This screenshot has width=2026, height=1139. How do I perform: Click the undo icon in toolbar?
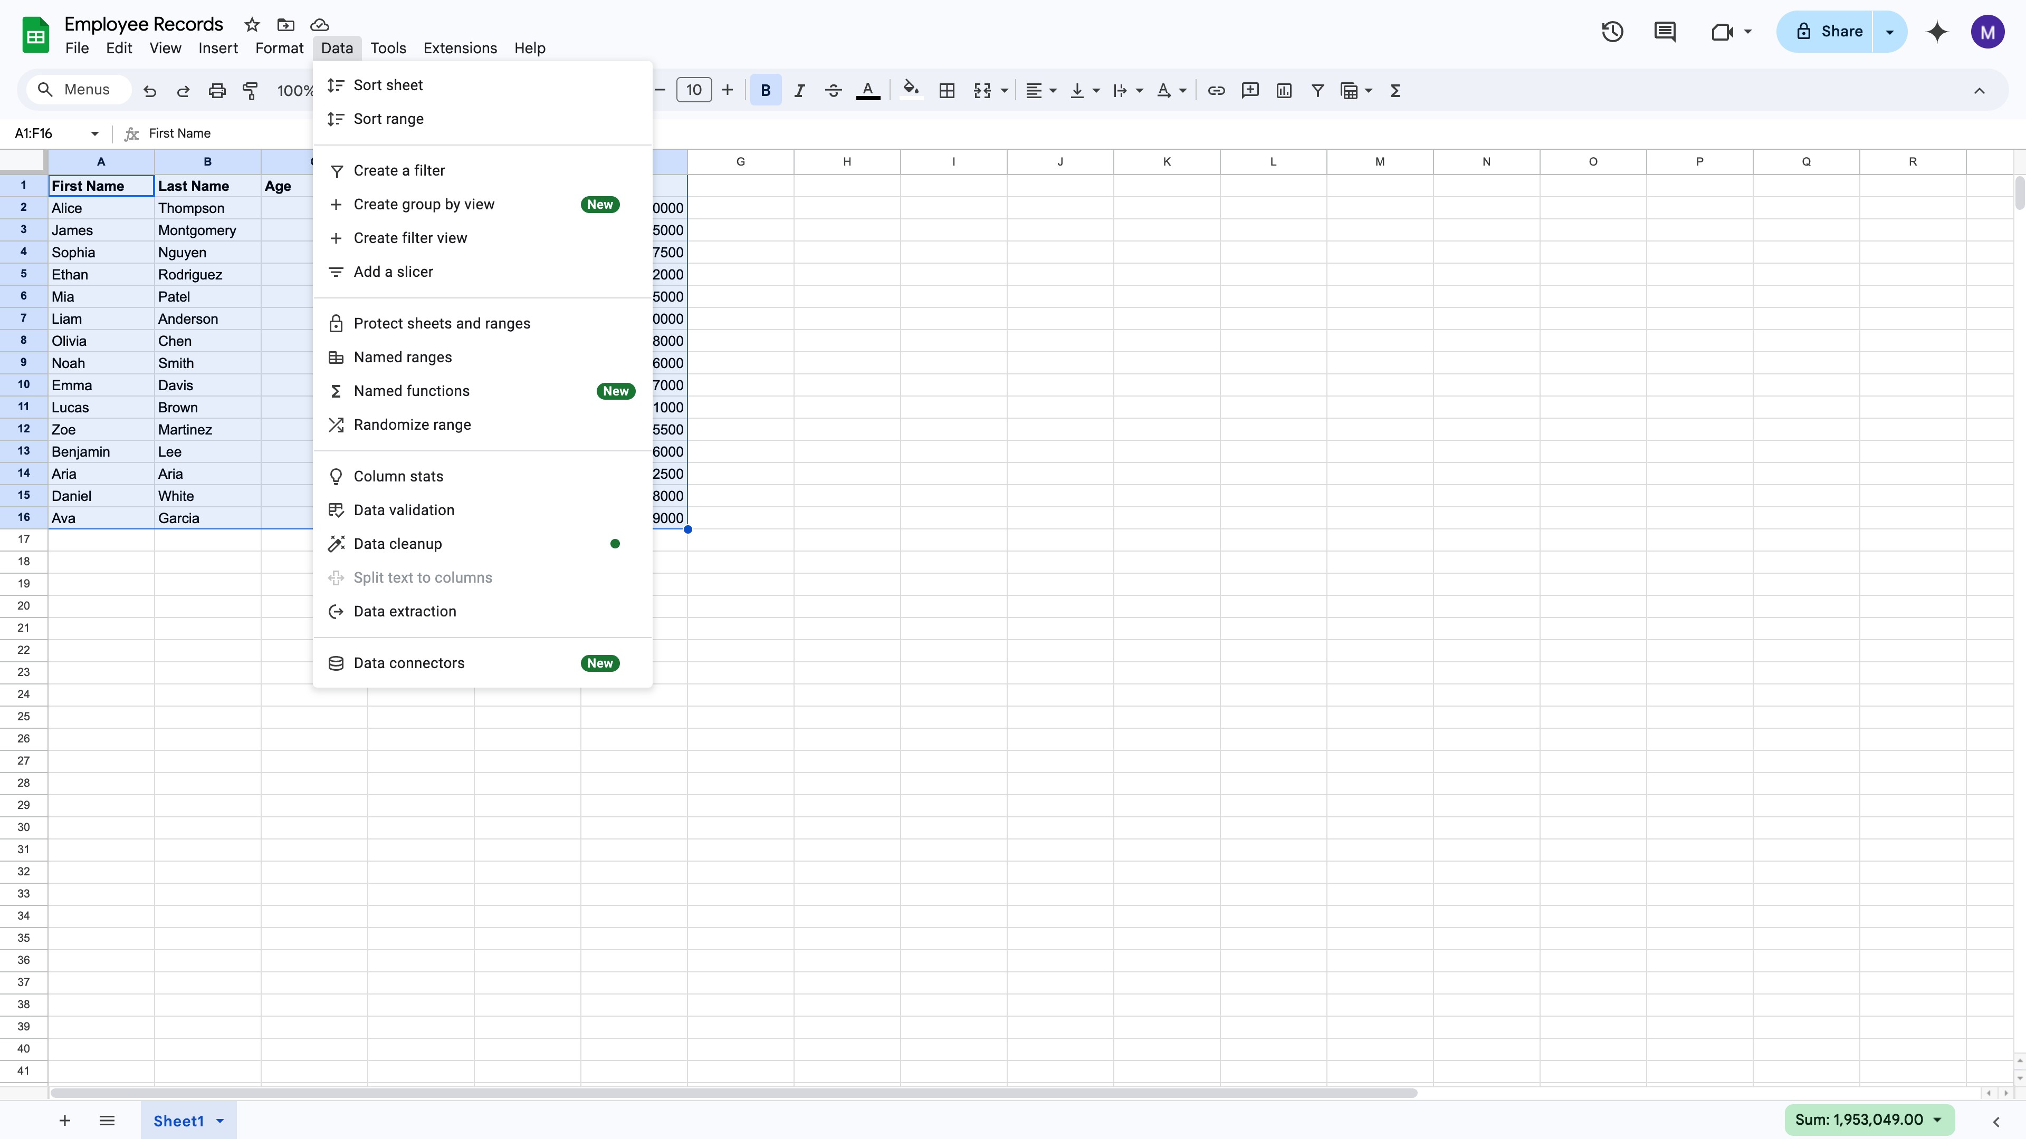click(149, 91)
